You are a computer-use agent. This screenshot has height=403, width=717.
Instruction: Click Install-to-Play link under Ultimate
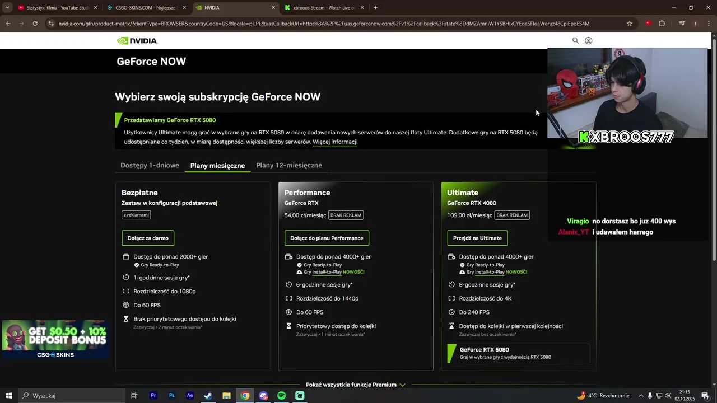(490, 272)
